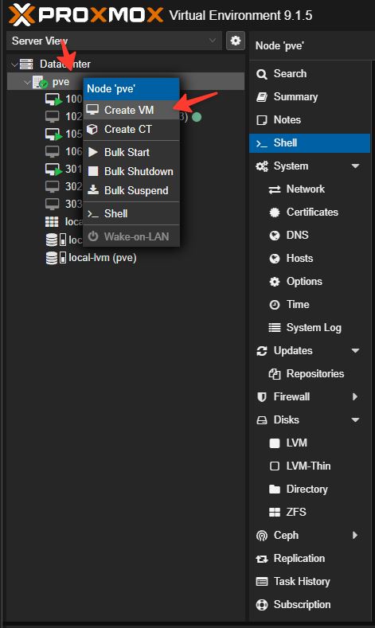Viewport: 375px width, 628px height.
Task: Collapse the Datacenter tree node
Action: [14, 64]
